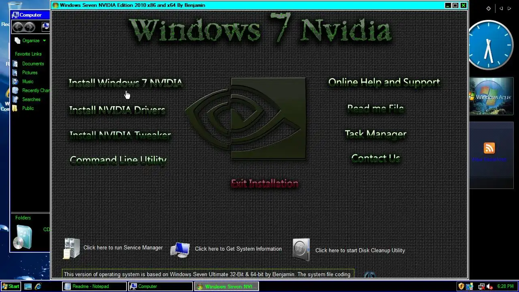Image resolution: width=519 pixels, height=292 pixels.
Task: Click the Documents folder icon
Action: coord(15,64)
